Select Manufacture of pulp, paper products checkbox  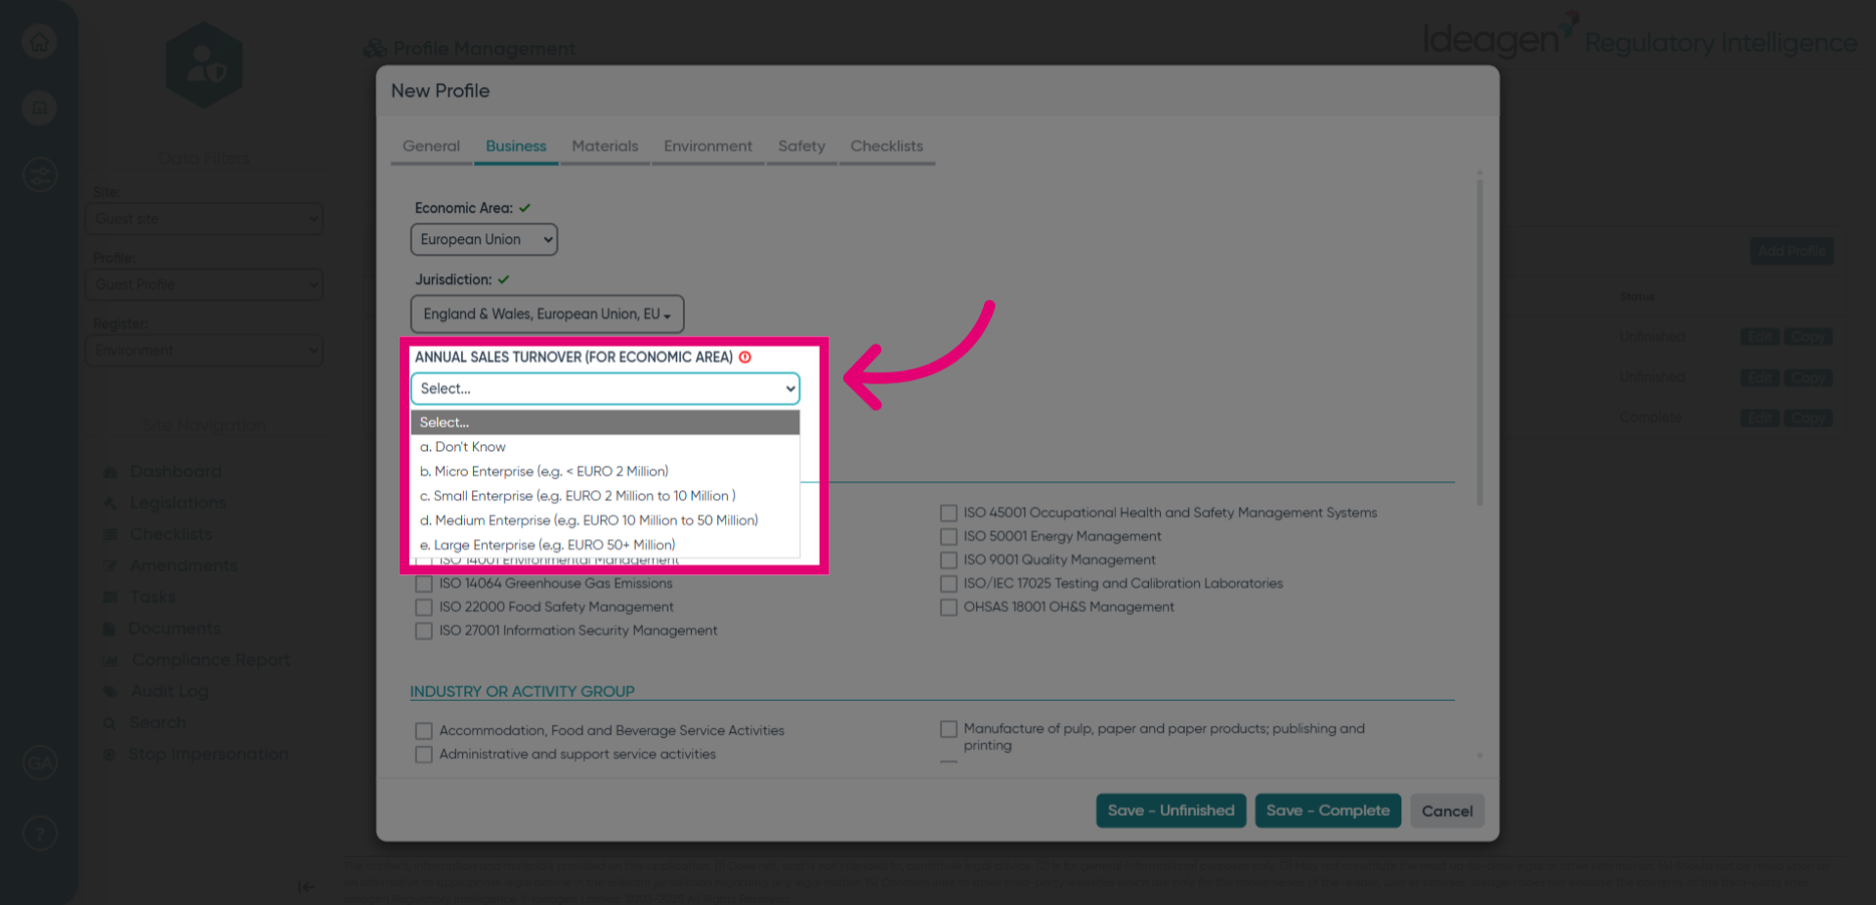[x=949, y=728]
